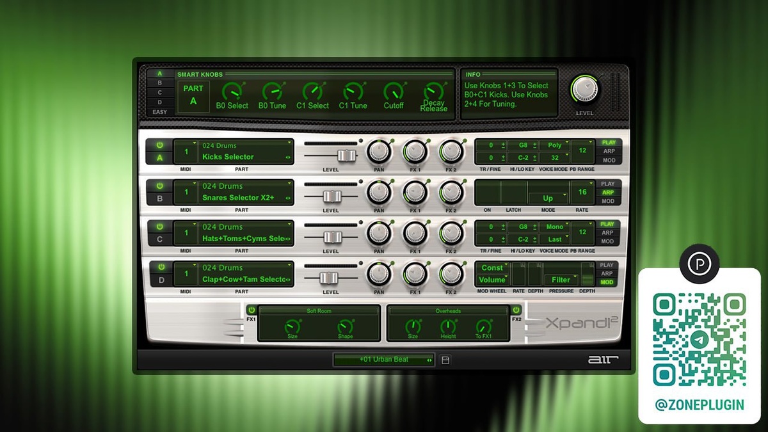Click the FX 2 knob for part D
The width and height of the screenshot is (768, 432).
(451, 275)
